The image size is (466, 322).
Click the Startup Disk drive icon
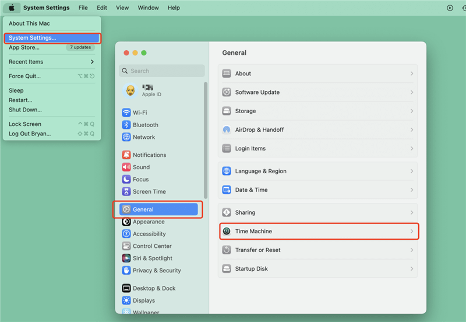[227, 268]
